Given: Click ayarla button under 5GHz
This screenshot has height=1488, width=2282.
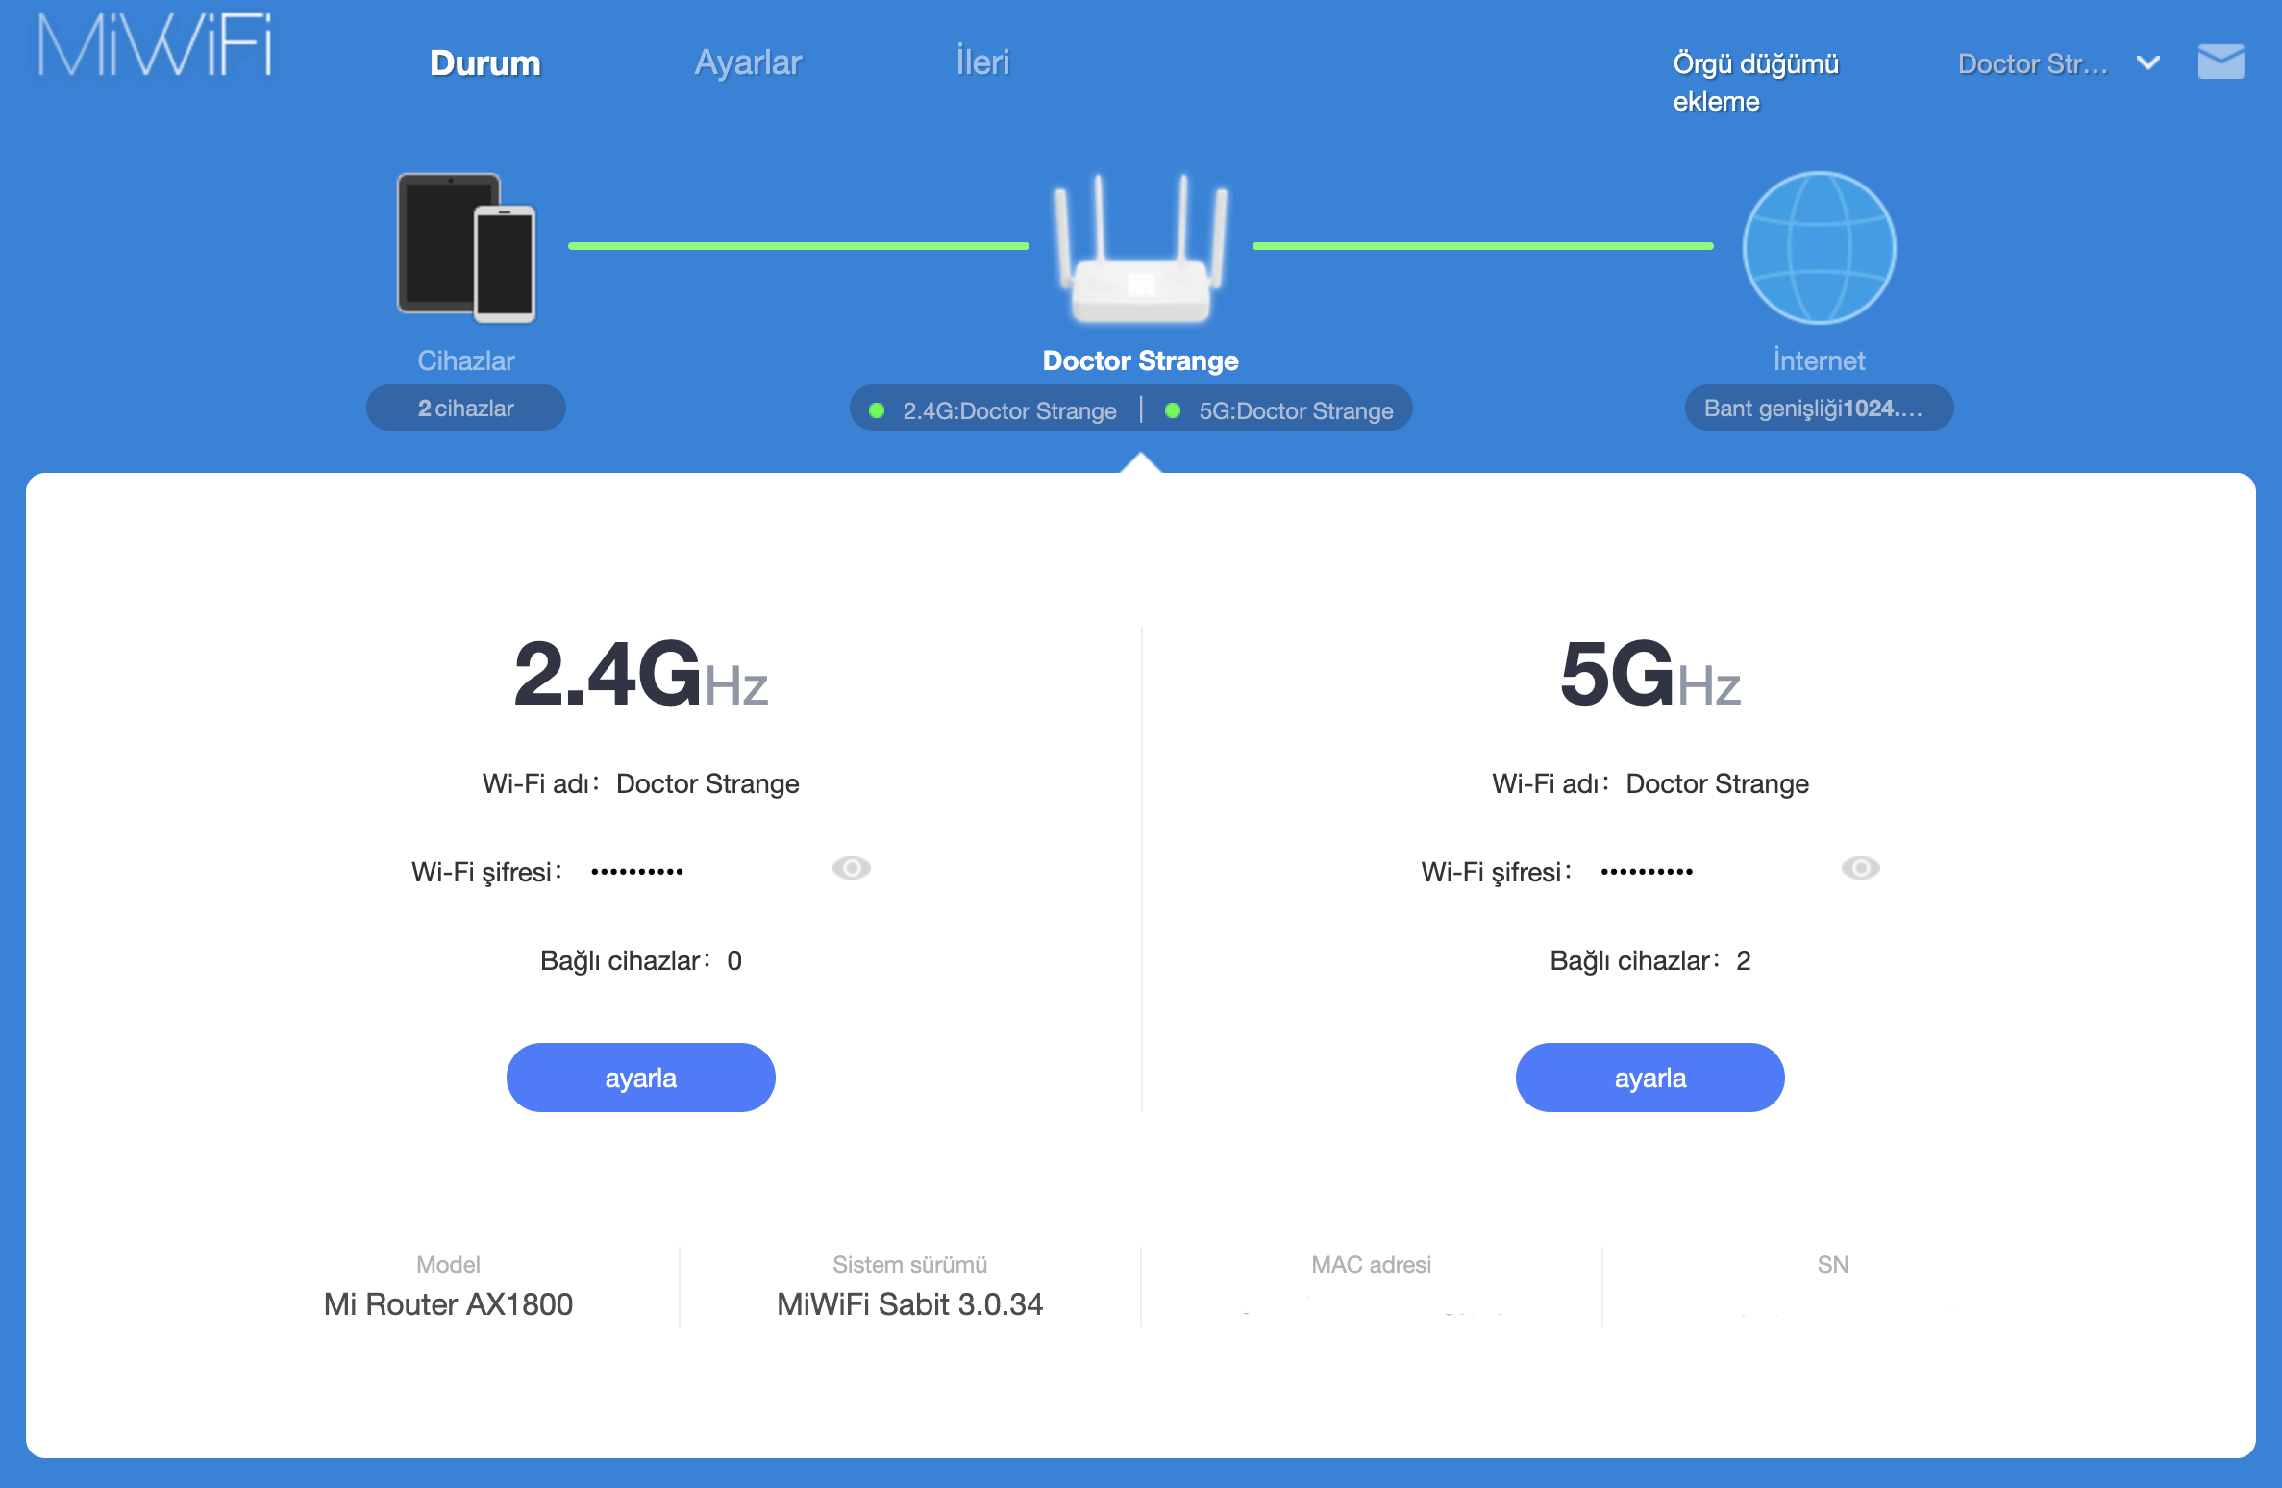Looking at the screenshot, I should (x=1650, y=1078).
